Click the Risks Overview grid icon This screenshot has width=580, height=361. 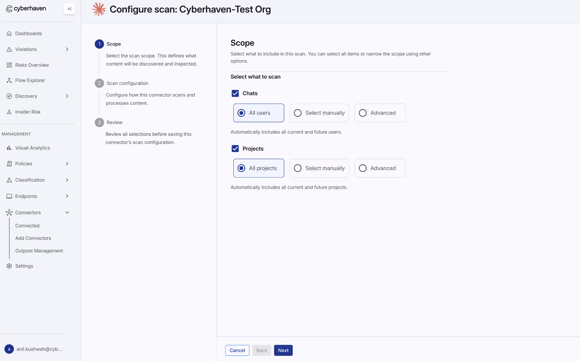[x=9, y=65]
